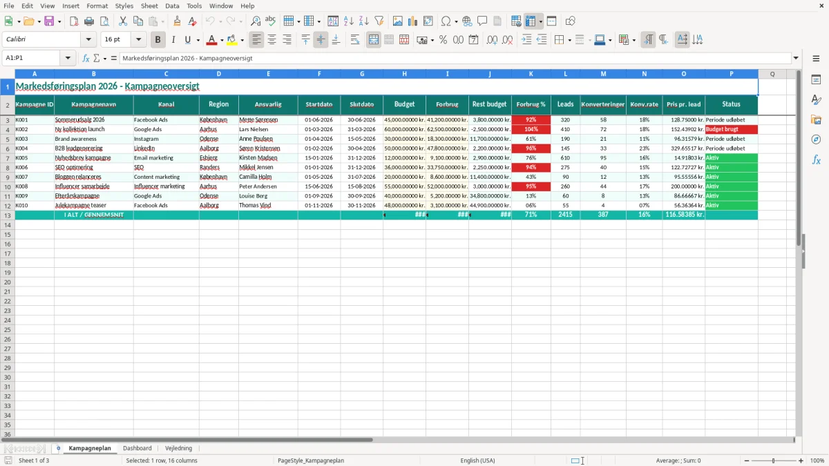Click the Copy icon
Viewport: 829px width, 466px height.
coord(138,21)
